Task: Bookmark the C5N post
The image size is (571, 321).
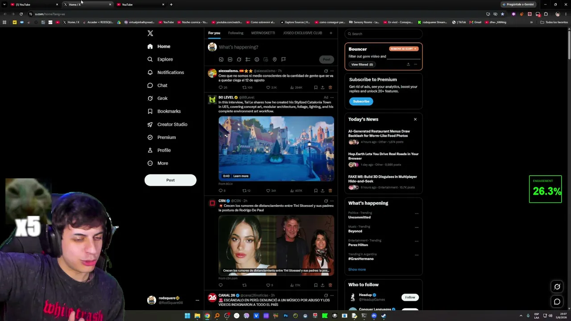Action: click(x=315, y=285)
